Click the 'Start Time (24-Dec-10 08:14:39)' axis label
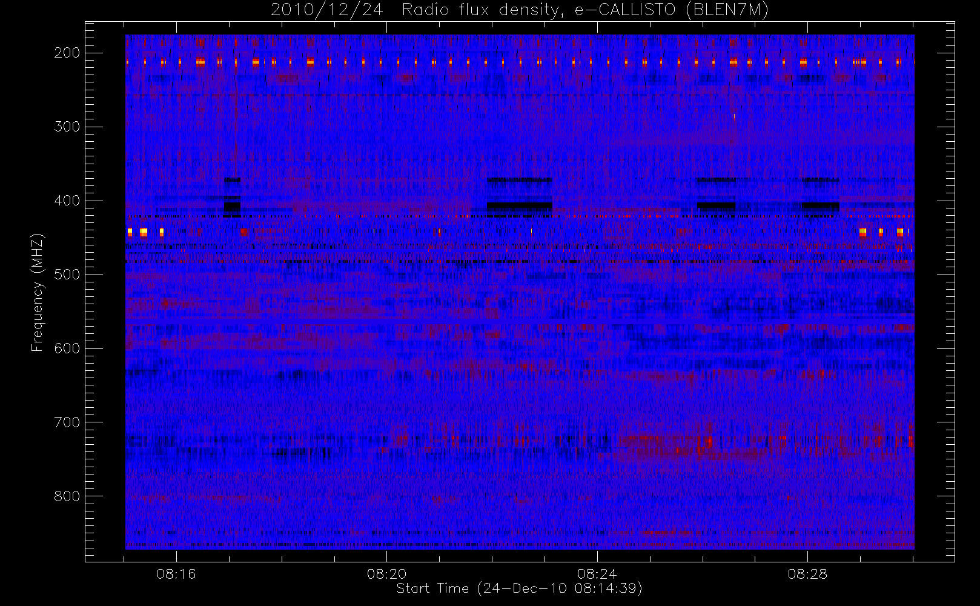 pyautogui.click(x=519, y=588)
